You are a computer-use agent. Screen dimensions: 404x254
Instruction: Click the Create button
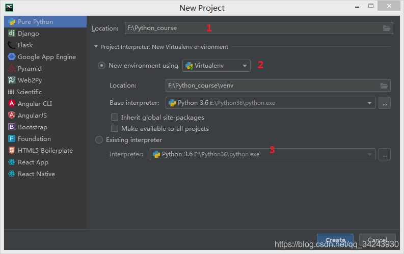point(335,240)
